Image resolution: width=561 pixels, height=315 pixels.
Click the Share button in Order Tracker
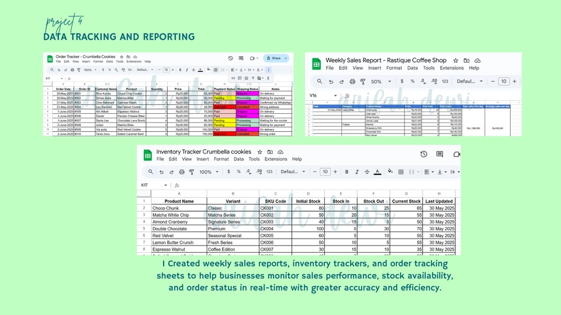point(273,58)
